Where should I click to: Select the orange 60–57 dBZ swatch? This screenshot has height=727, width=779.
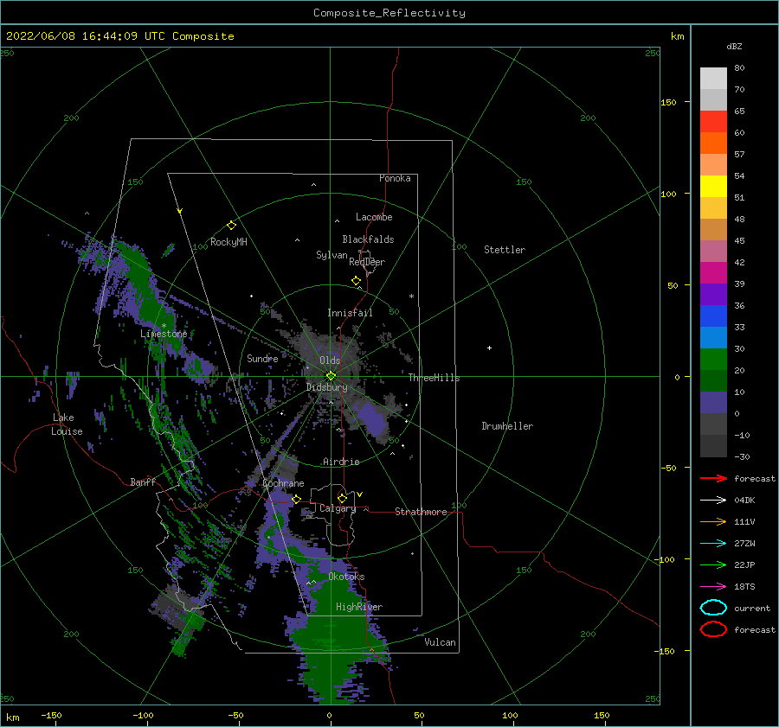pyautogui.click(x=713, y=143)
